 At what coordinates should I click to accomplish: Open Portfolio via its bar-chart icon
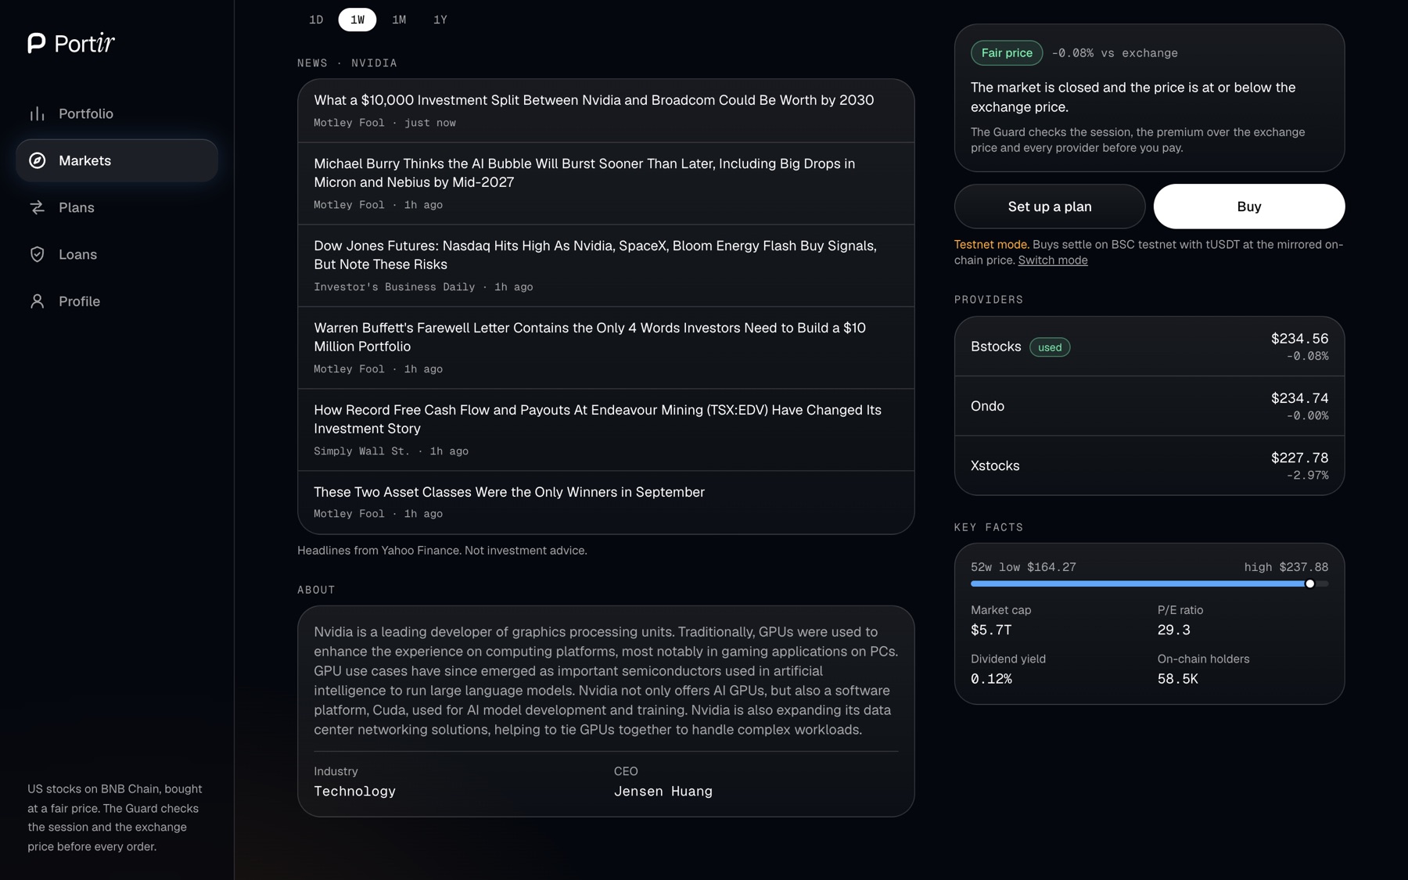tap(37, 113)
